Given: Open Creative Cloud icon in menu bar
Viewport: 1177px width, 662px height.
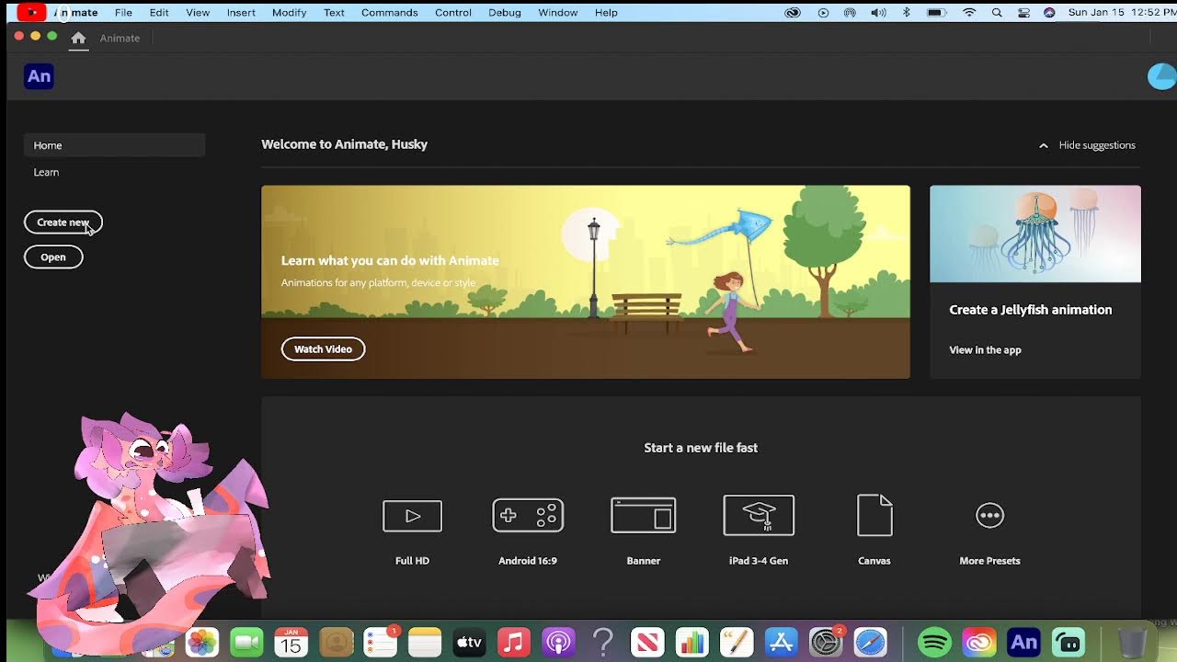Looking at the screenshot, I should coord(793,13).
